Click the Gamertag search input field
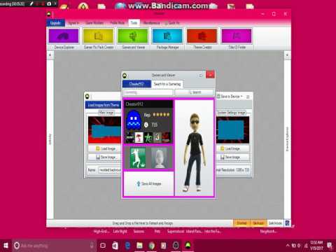The image size is (336, 252). coord(148,92)
